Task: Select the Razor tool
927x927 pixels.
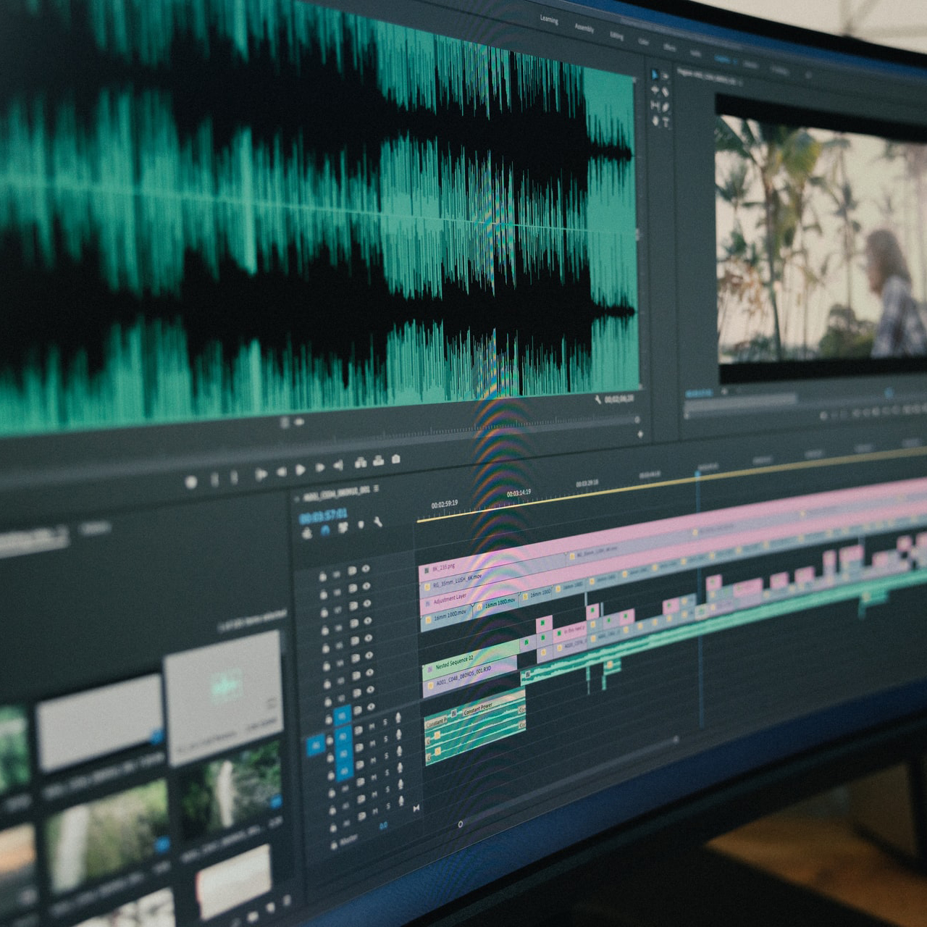Action: (x=666, y=92)
